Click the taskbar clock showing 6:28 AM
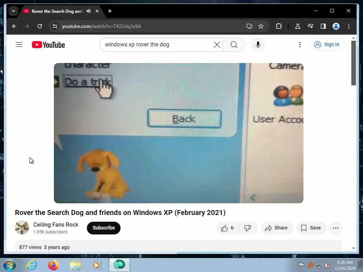The image size is (363, 272). point(345,265)
